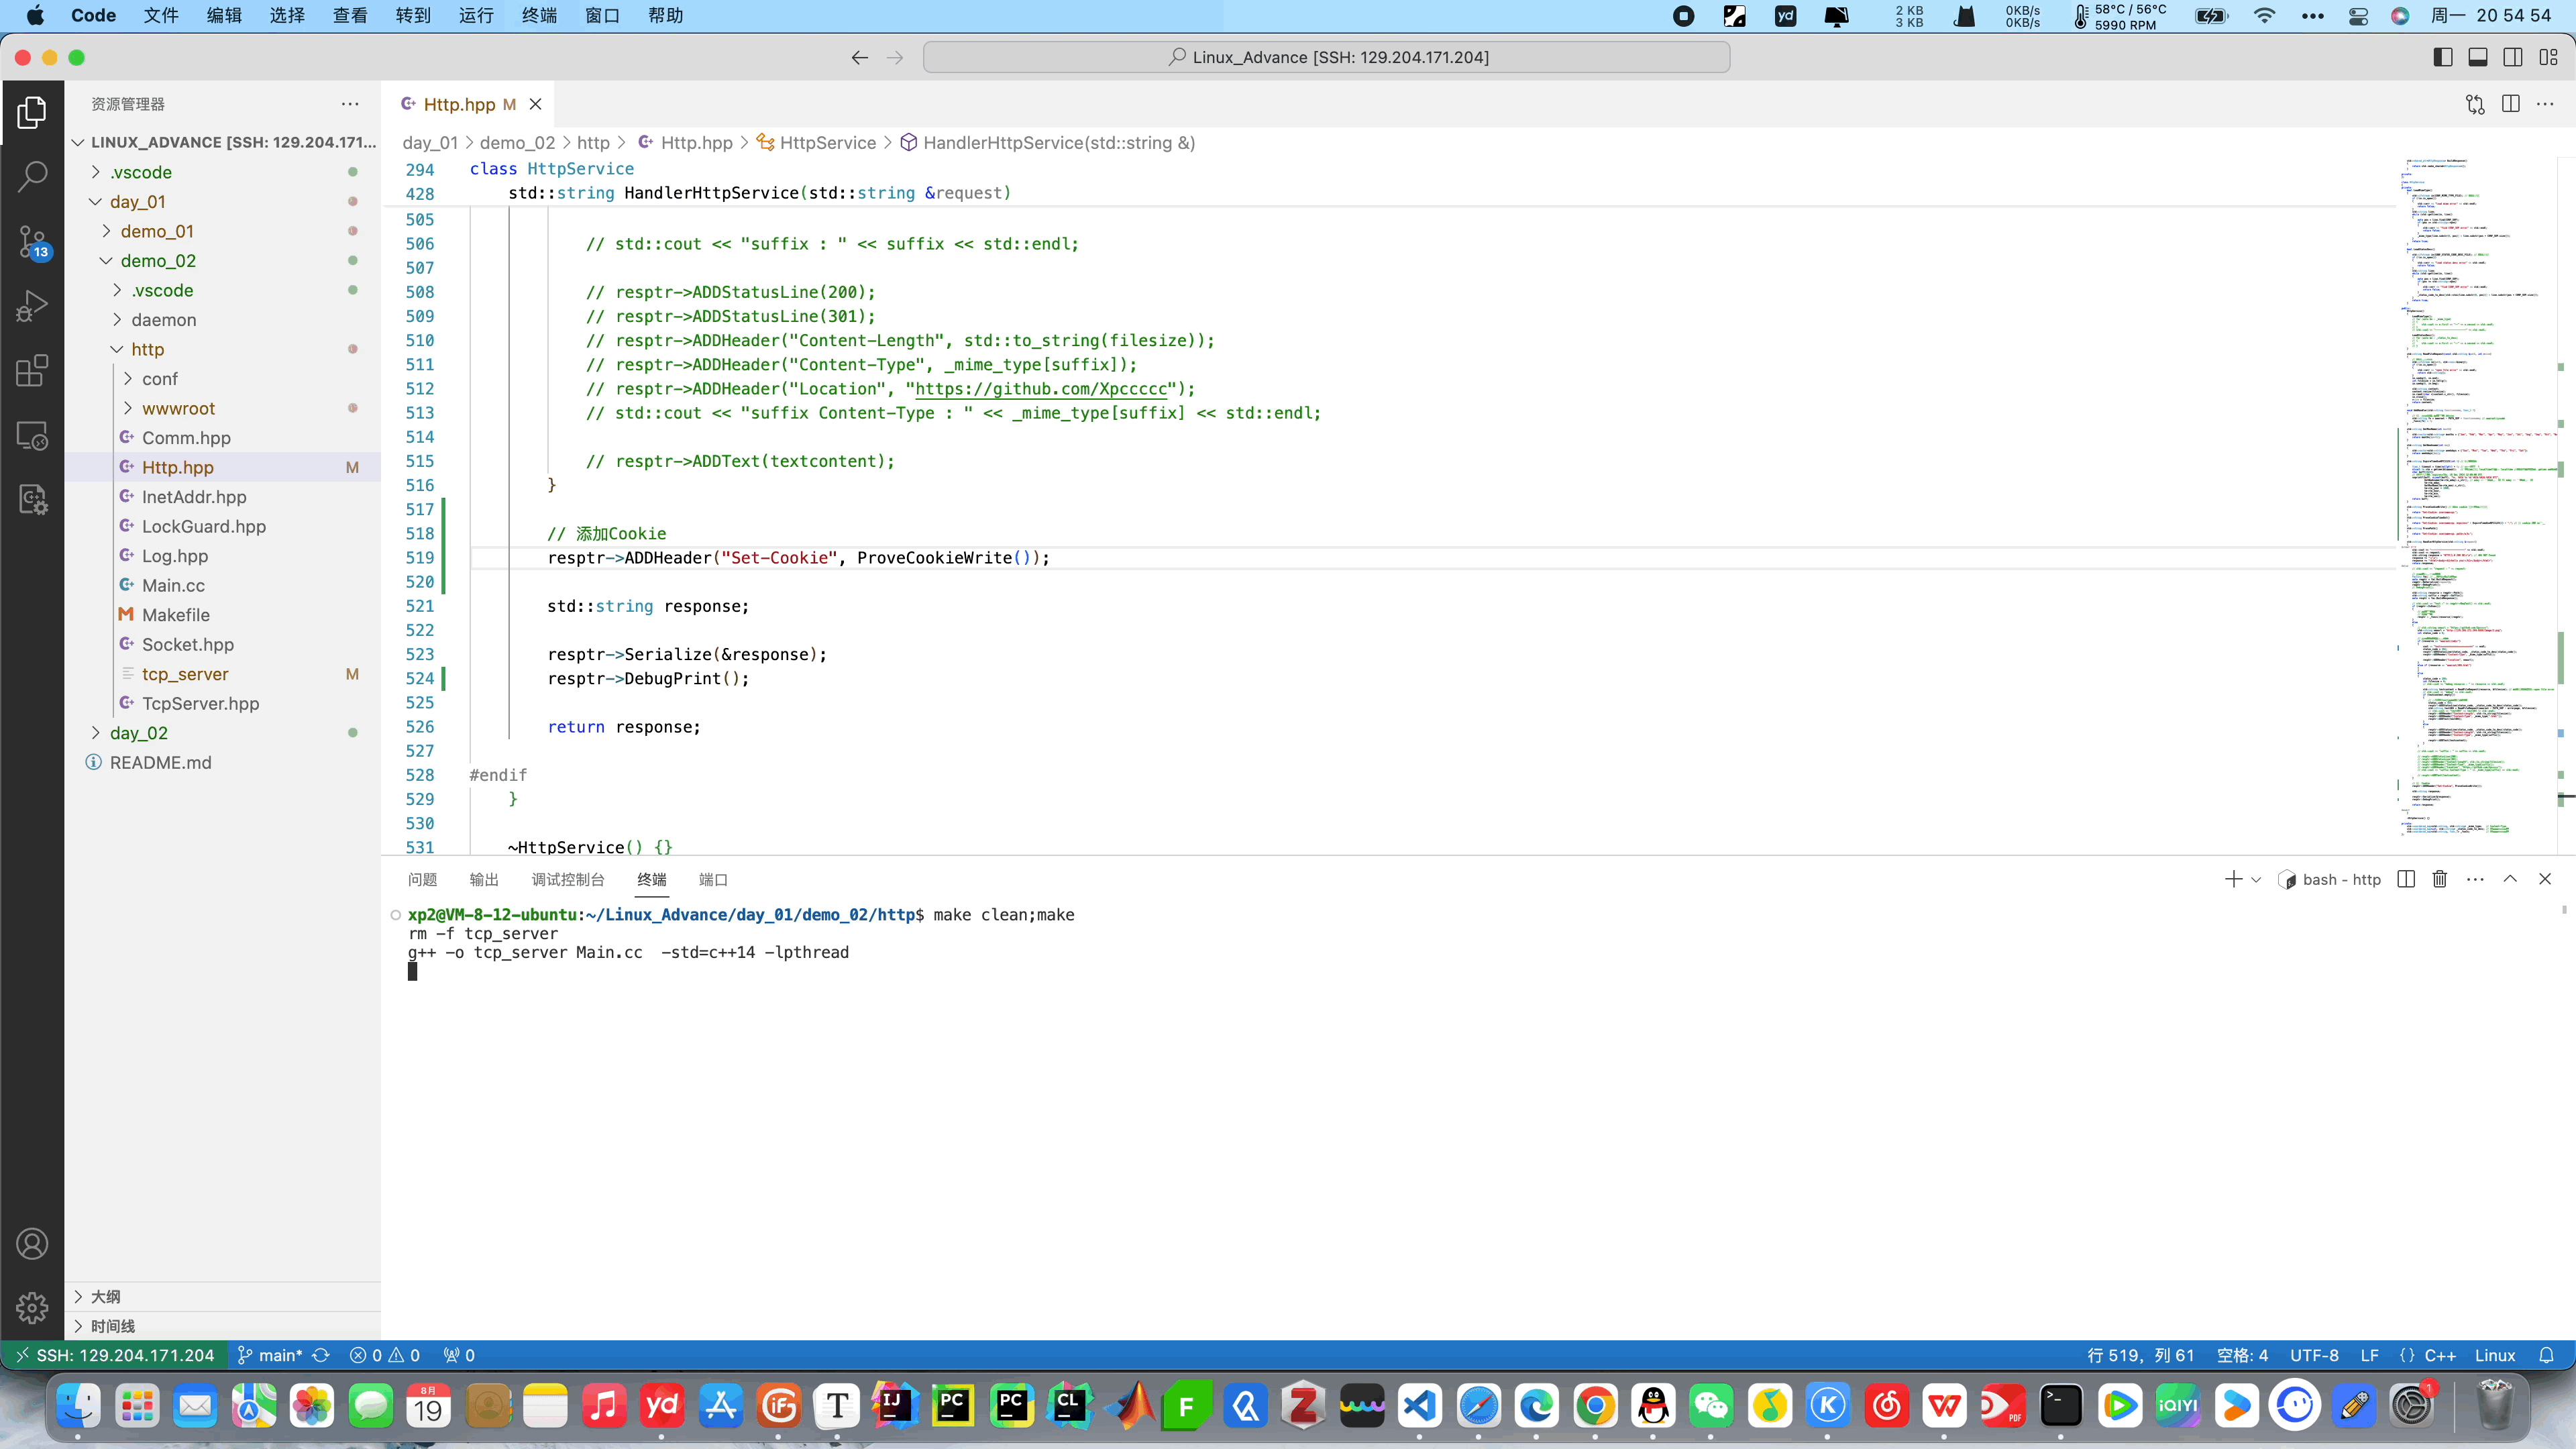The width and height of the screenshot is (2576, 1449).
Task: Open new terminal launch profile dropdown
Action: [2256, 880]
